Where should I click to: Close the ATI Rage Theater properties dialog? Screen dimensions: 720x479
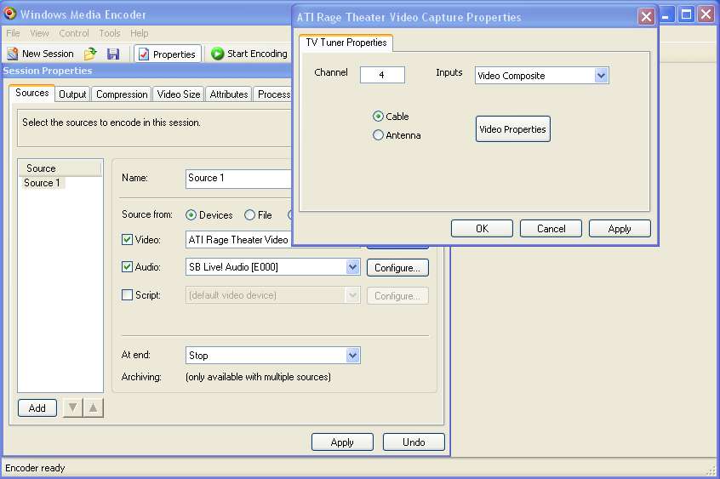[646, 17]
